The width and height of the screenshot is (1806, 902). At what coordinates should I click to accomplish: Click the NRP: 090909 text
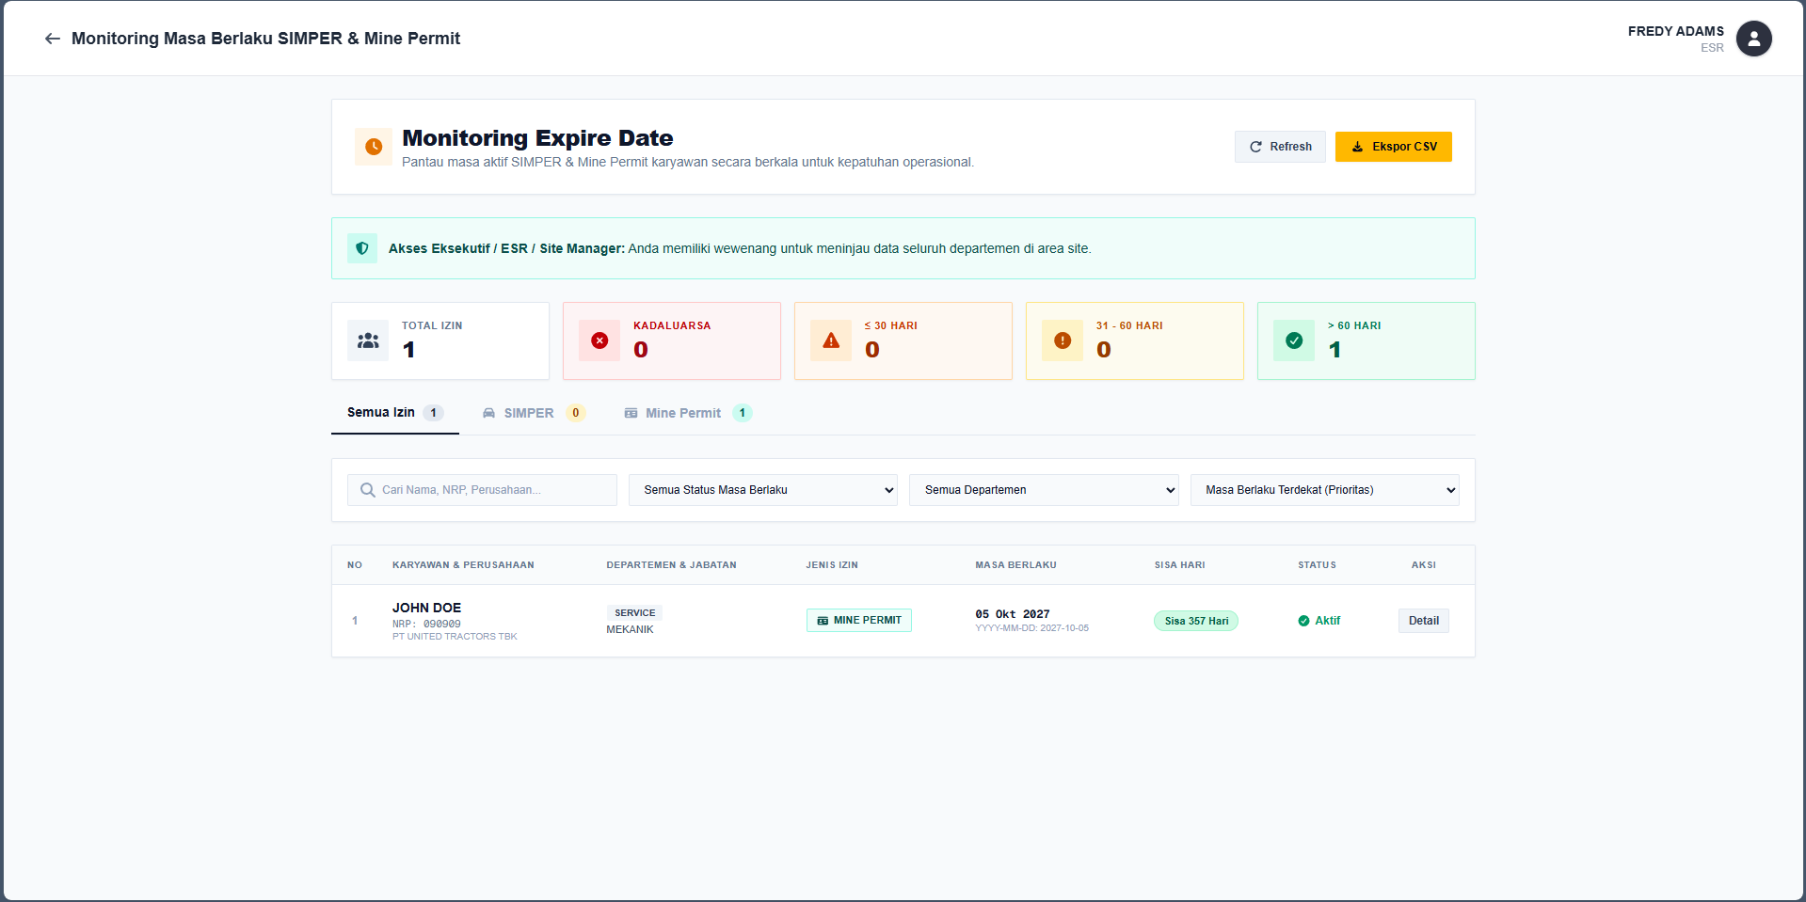pos(426,624)
